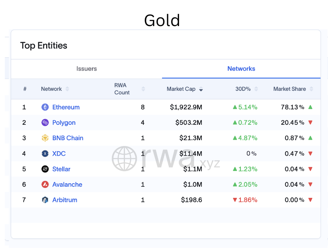Click the Polygon network logo icon
The image size is (328, 248).
click(x=45, y=122)
